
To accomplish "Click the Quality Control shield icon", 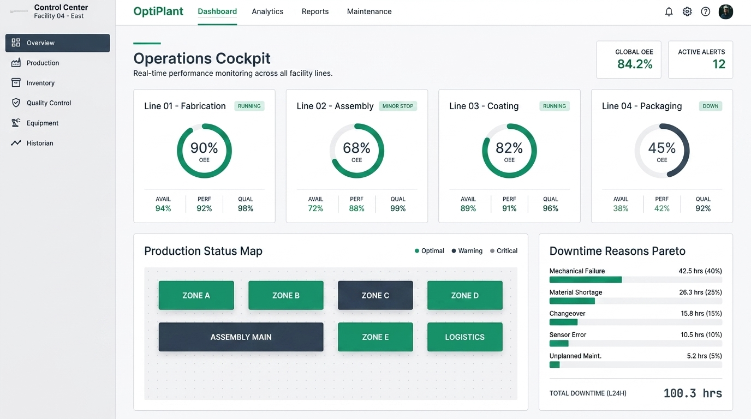I will 16,103.
